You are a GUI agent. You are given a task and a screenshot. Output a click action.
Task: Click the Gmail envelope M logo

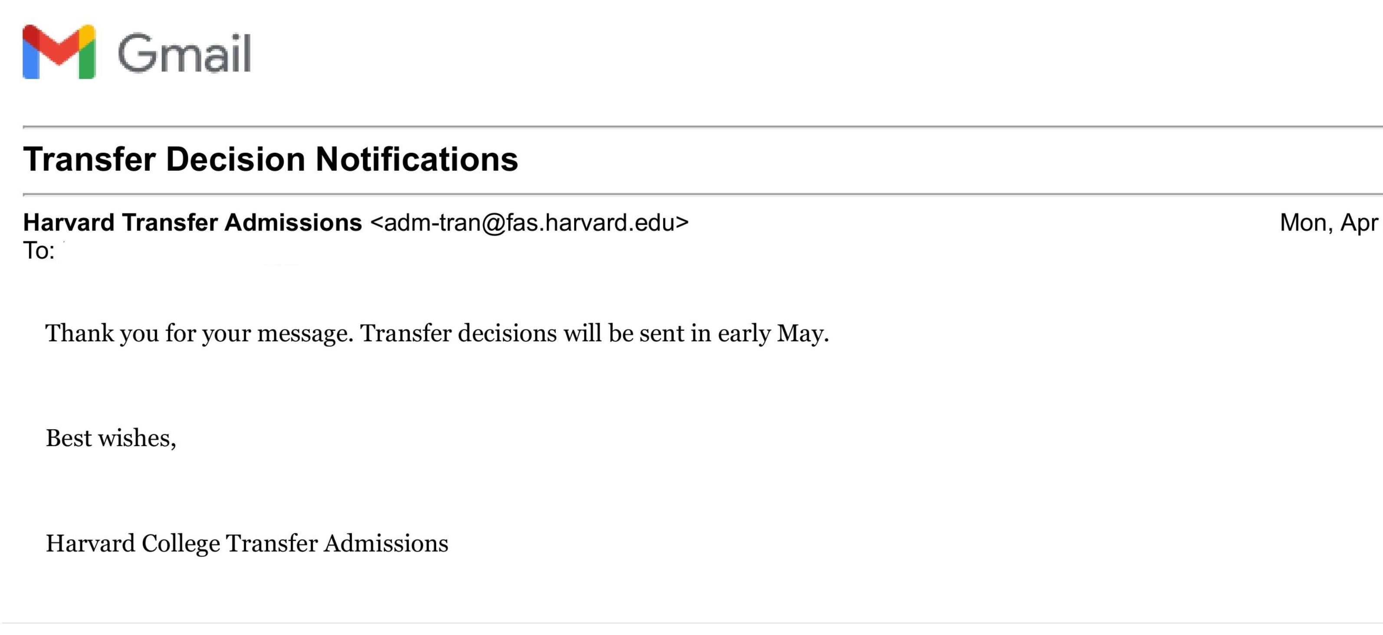coord(59,52)
